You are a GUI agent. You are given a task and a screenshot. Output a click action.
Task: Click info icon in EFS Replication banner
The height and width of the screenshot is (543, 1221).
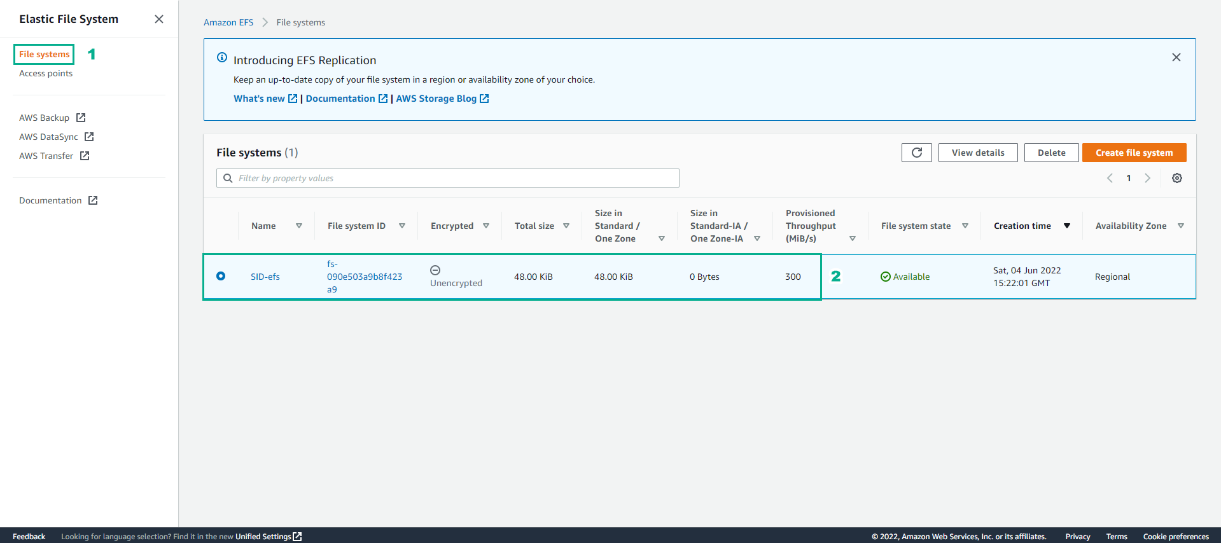pos(222,57)
